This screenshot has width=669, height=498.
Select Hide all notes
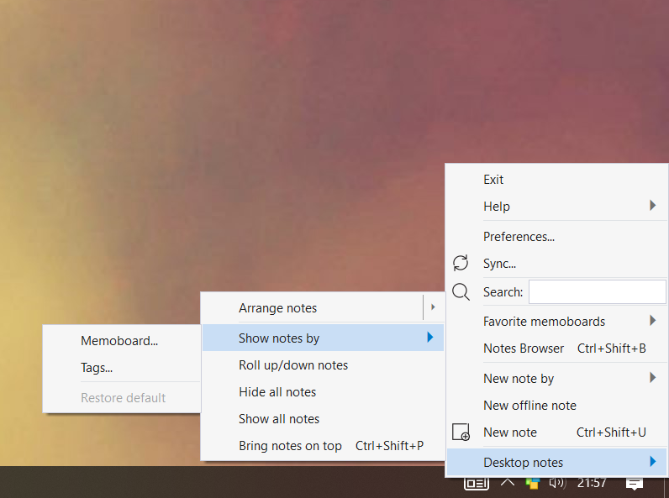coord(323,392)
